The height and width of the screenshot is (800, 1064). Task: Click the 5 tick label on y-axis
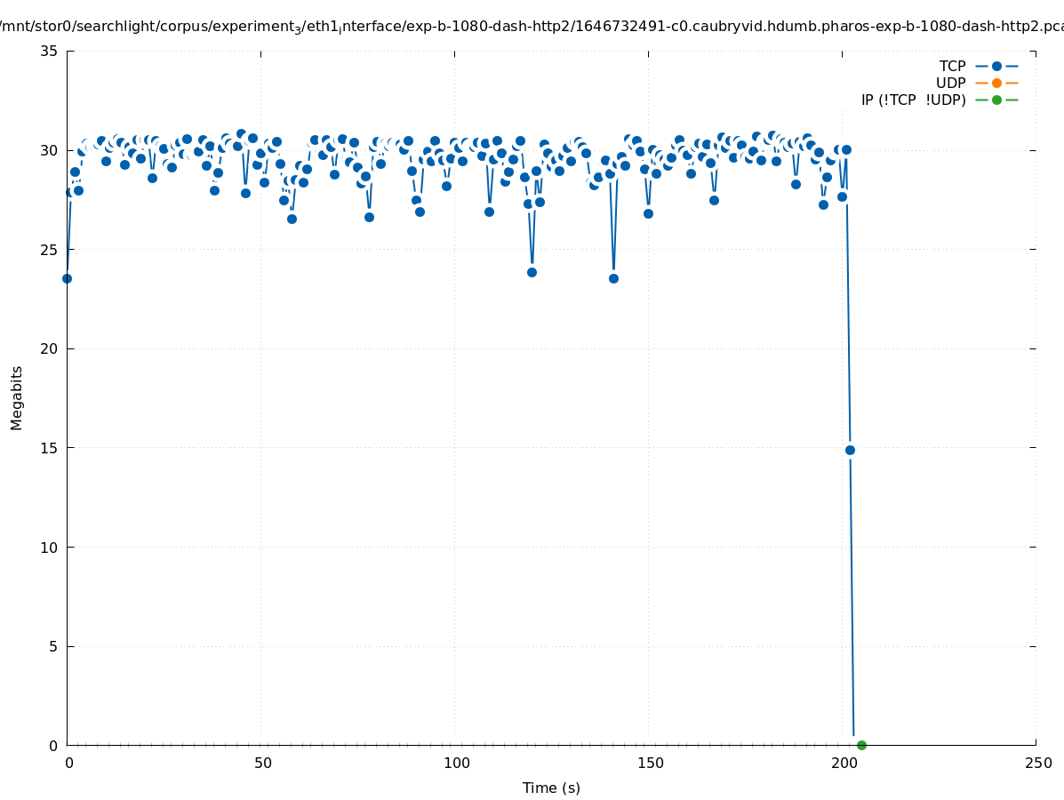[53, 646]
